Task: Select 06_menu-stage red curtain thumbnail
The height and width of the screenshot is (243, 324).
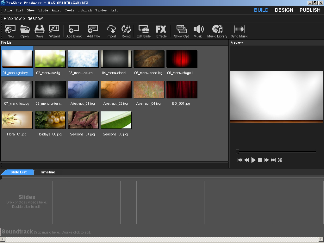Action: coord(182,59)
